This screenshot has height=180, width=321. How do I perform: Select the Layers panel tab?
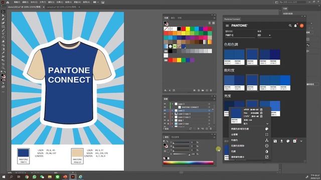(x=166, y=99)
